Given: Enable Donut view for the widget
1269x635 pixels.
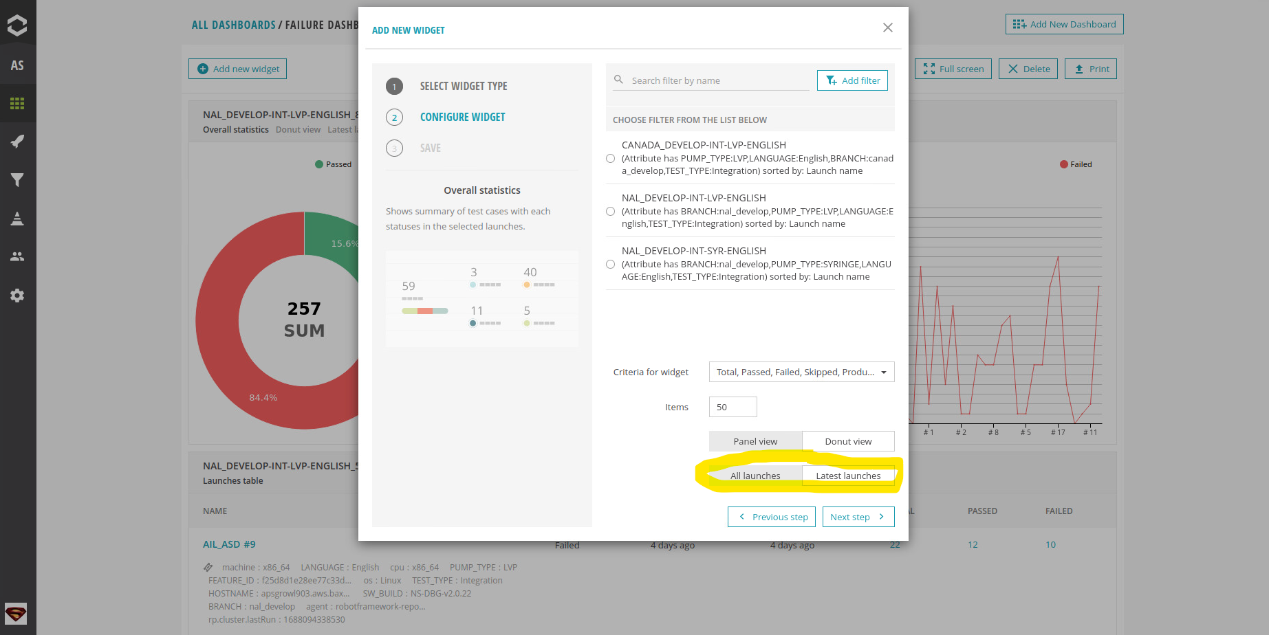Looking at the screenshot, I should pos(848,441).
